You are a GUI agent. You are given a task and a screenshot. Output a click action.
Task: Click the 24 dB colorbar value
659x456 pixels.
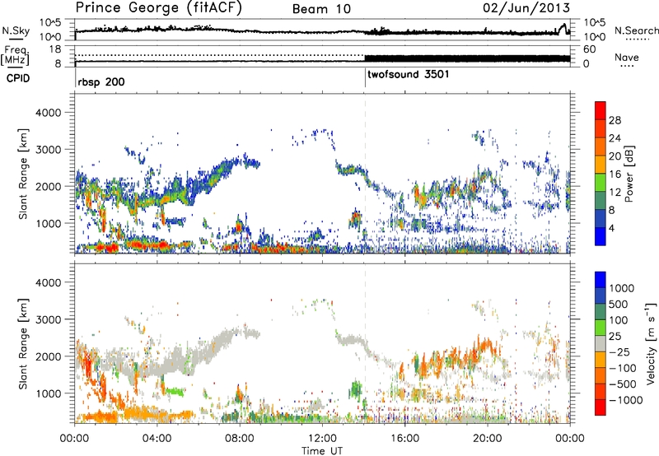615,138
